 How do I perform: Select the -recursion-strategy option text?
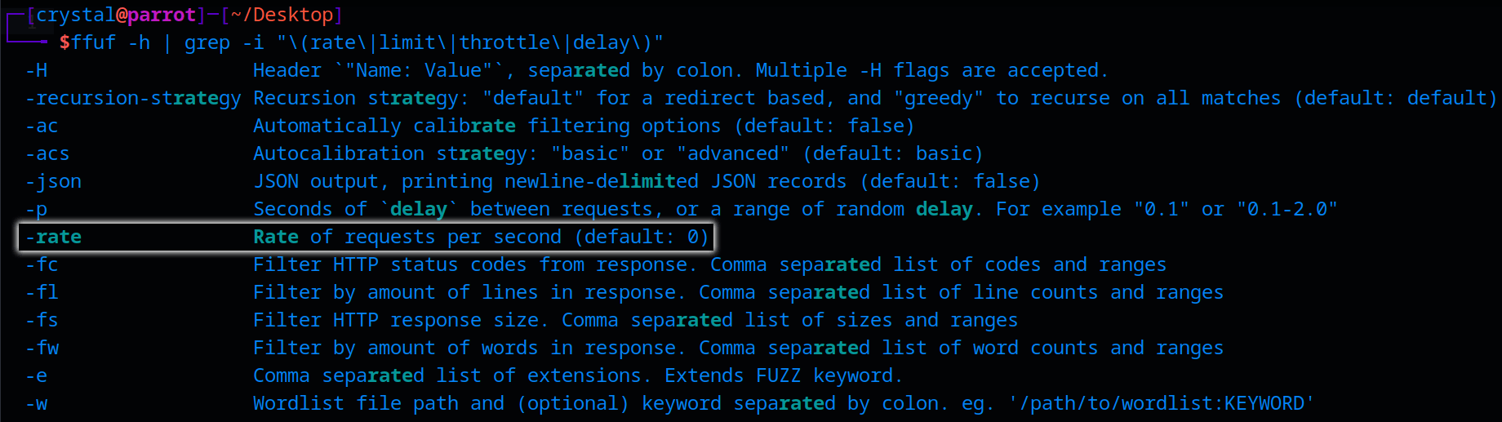click(x=133, y=99)
